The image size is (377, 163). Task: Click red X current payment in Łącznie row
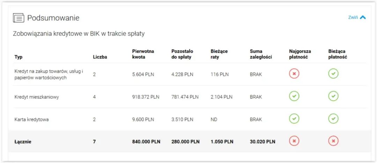tap(333, 141)
